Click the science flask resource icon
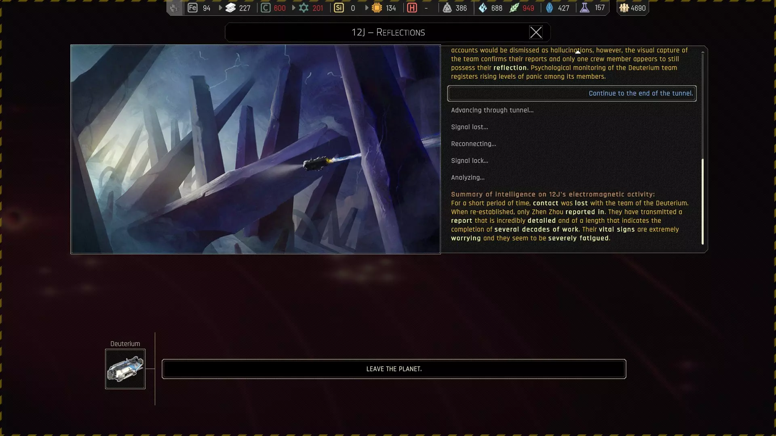Screen dimensions: 776x436 point(585,8)
